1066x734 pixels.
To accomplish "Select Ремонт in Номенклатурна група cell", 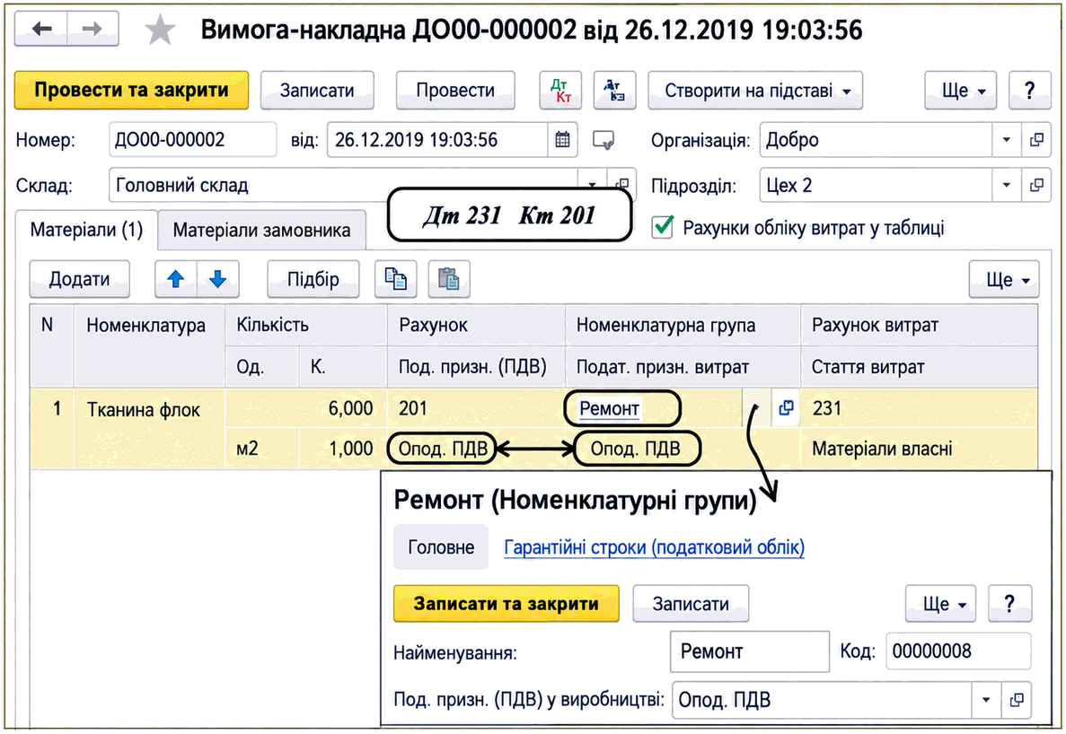I will (609, 409).
